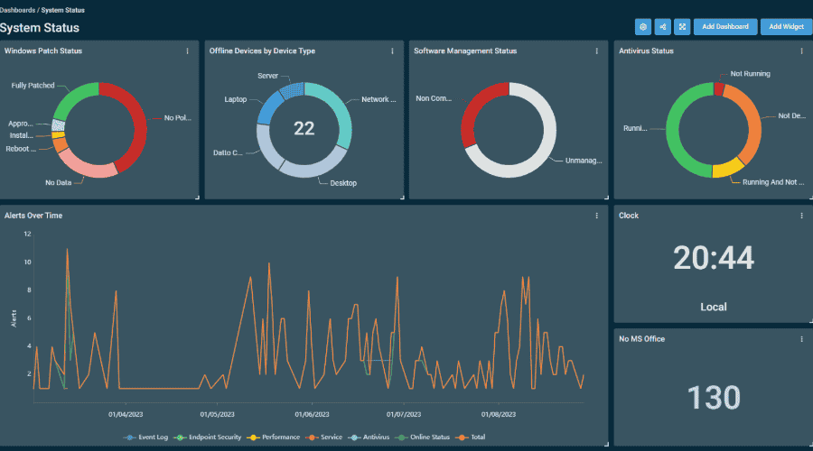Image resolution: width=813 pixels, height=451 pixels.
Task: Click Add Widget button
Action: coord(786,27)
